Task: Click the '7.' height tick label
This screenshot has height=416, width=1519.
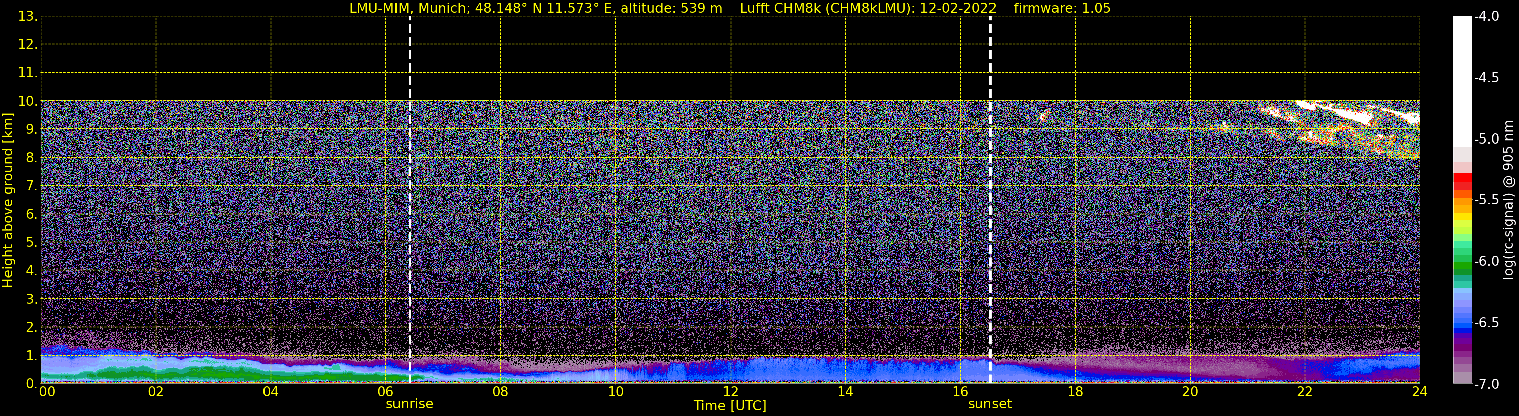Action: pos(31,186)
